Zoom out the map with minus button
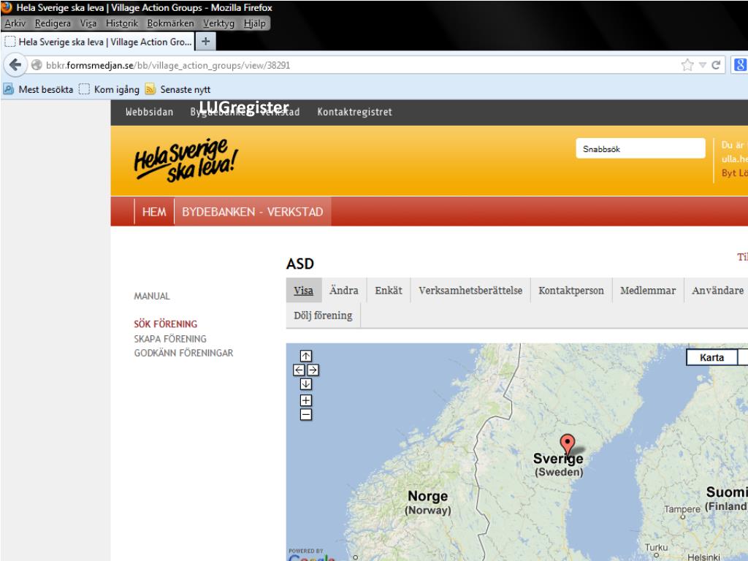This screenshot has height=561, width=748. 306,415
